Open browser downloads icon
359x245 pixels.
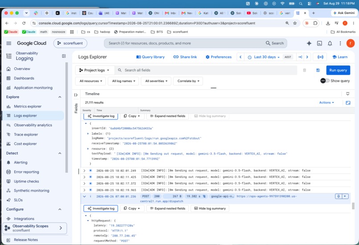point(328,23)
